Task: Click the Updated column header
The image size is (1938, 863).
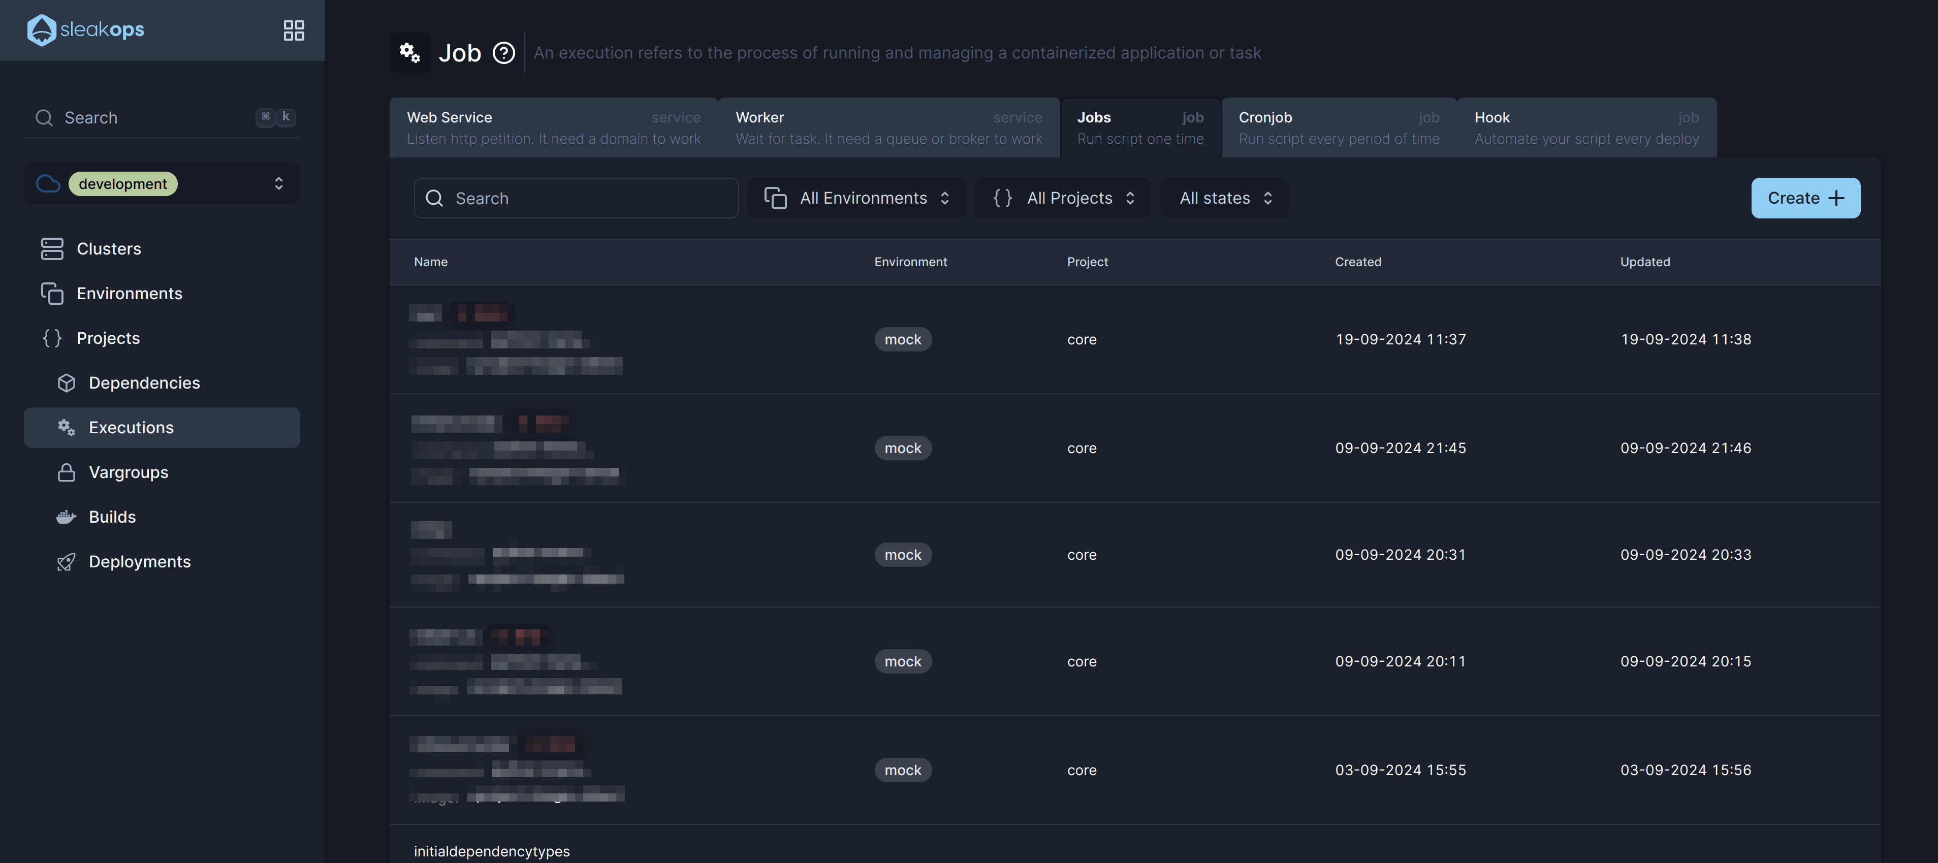Action: tap(1644, 262)
